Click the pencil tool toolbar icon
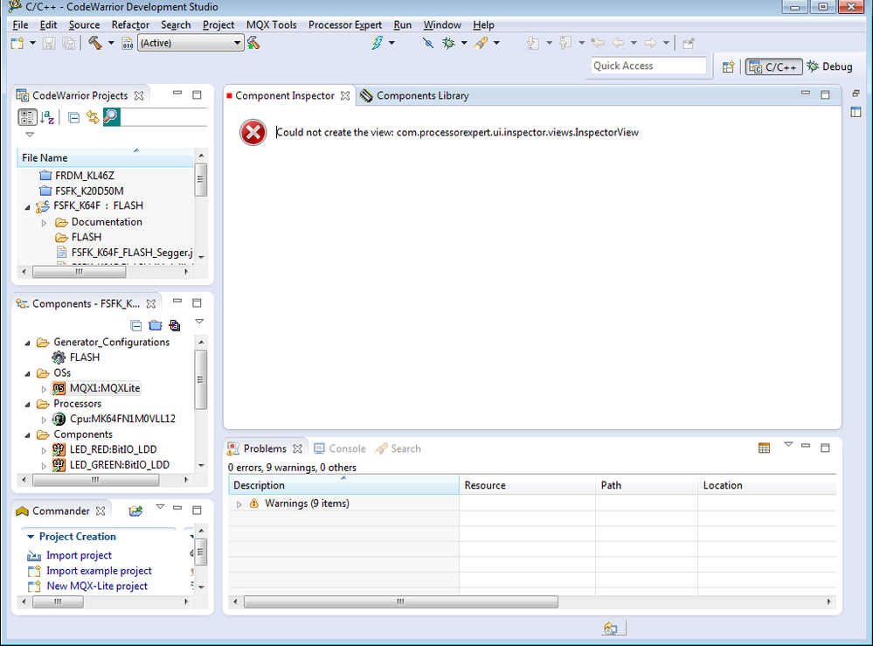The height and width of the screenshot is (646, 873). (481, 43)
